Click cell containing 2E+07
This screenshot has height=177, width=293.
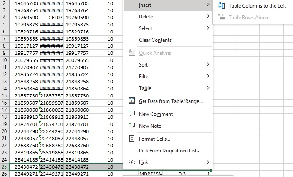(x=51, y=18)
